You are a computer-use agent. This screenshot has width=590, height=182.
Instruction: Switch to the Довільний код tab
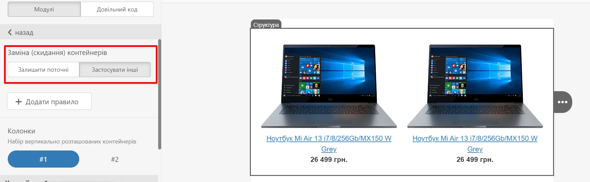(117, 9)
